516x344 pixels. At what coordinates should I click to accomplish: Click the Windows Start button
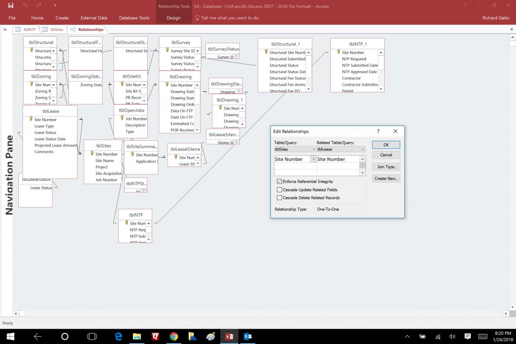coord(10,336)
